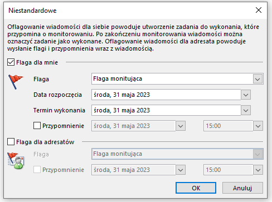
Task: Click the Data rozpoczęcia label
Action: pos(57,95)
